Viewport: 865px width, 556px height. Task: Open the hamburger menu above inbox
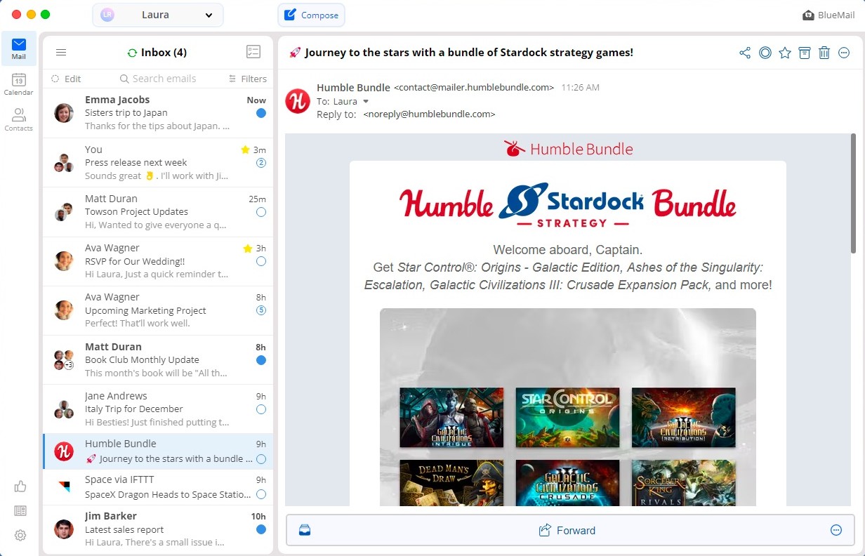coord(61,52)
